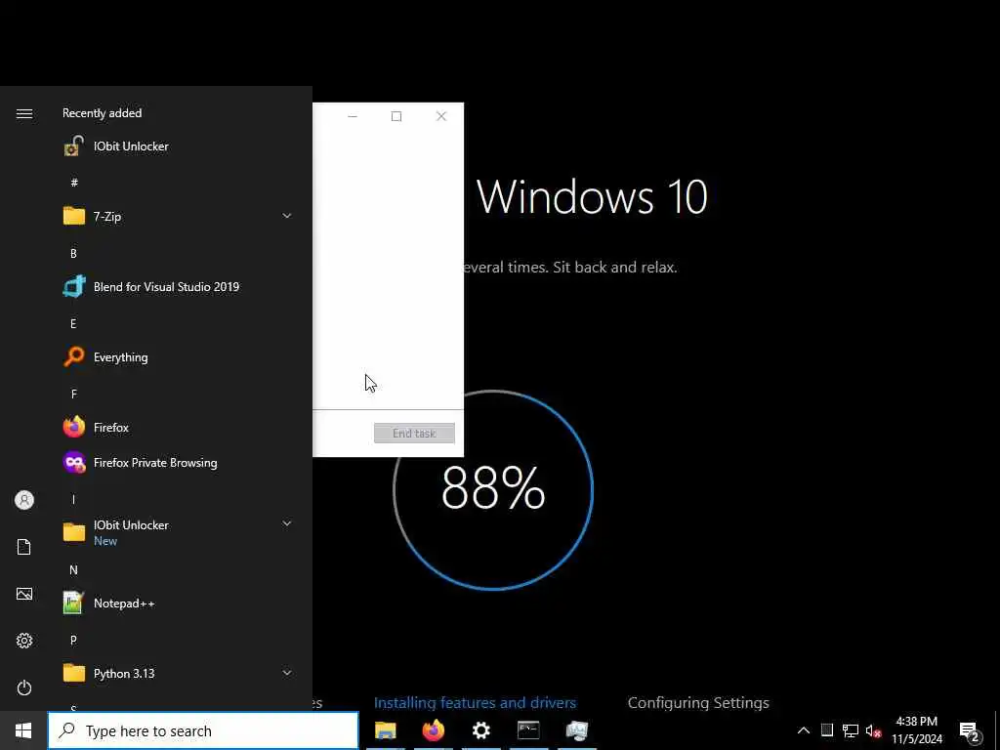
Task: Open Firefox Private Browsing
Action: coord(179,462)
